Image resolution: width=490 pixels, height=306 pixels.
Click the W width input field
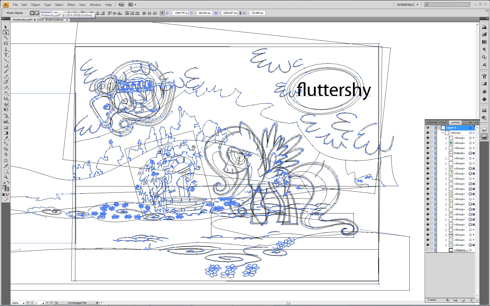[230, 13]
